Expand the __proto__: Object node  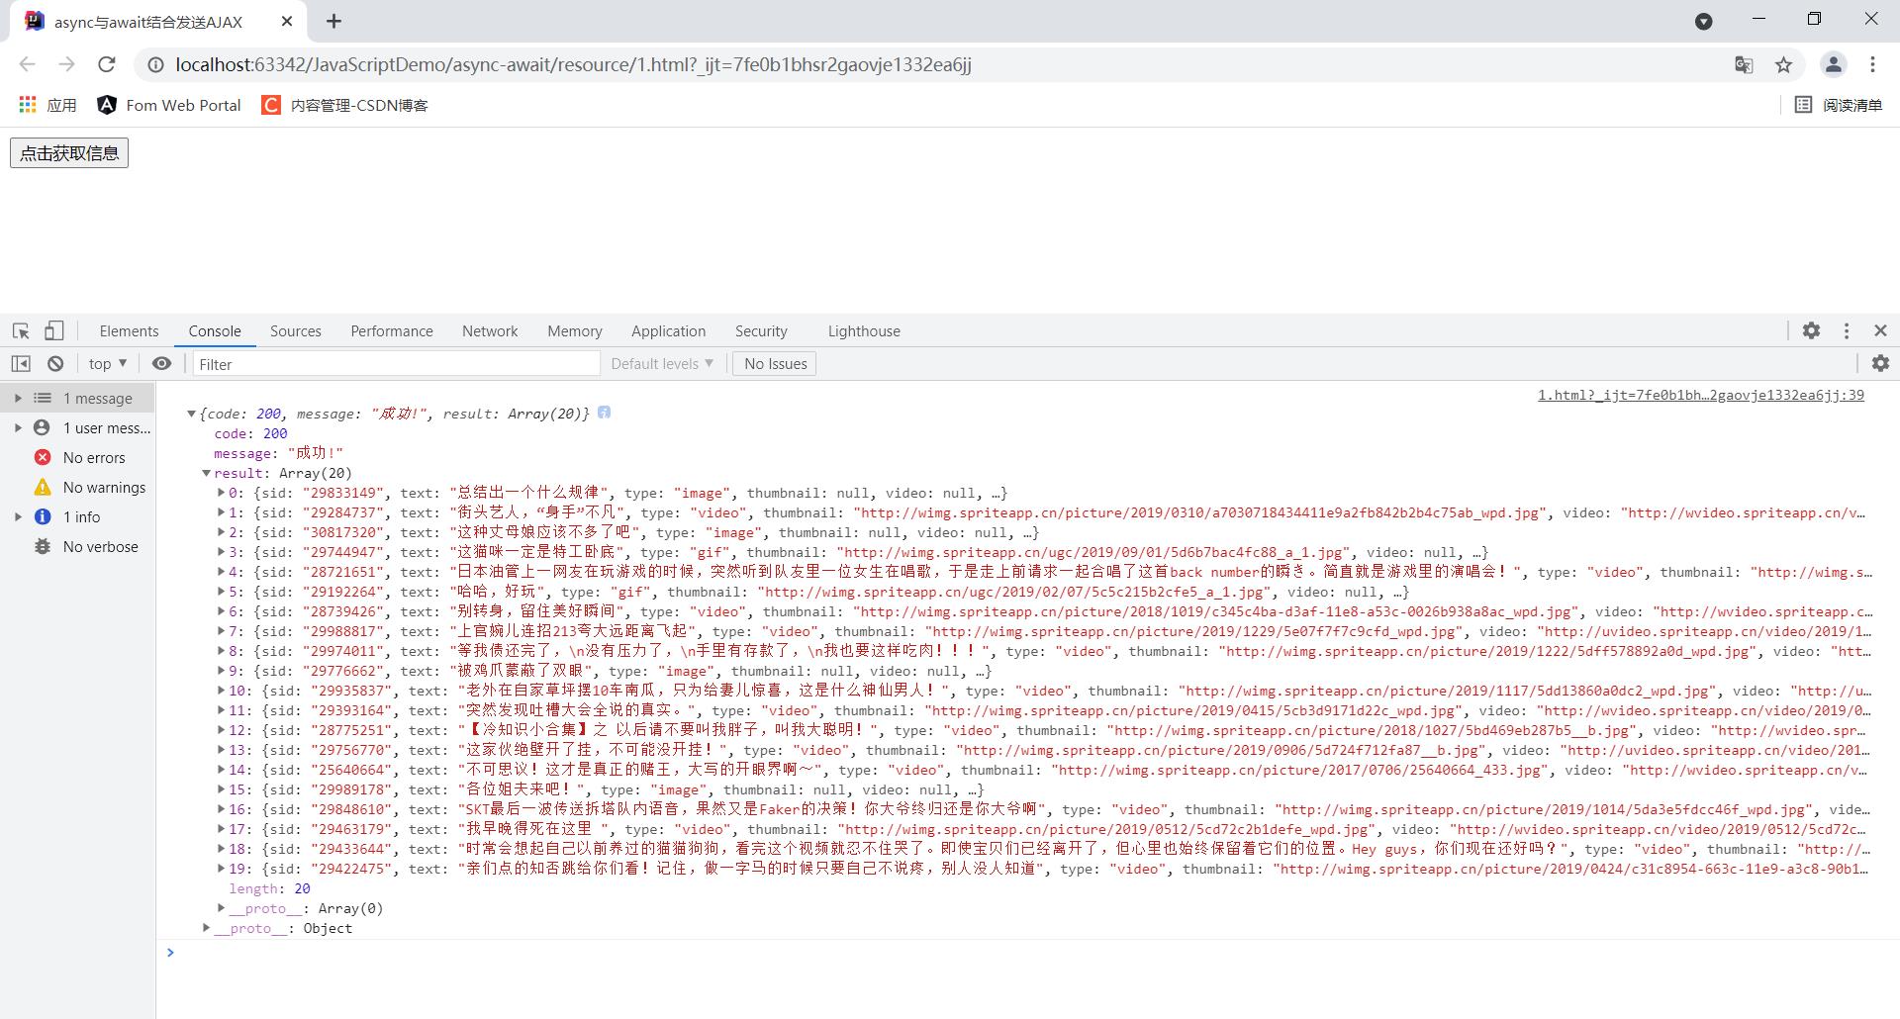pos(207,927)
